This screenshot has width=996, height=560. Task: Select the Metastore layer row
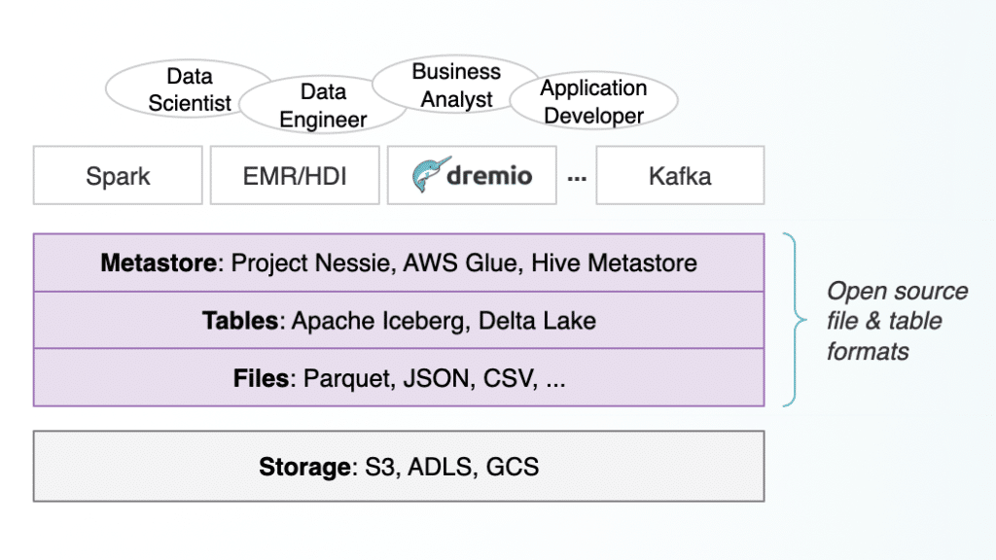(x=399, y=262)
